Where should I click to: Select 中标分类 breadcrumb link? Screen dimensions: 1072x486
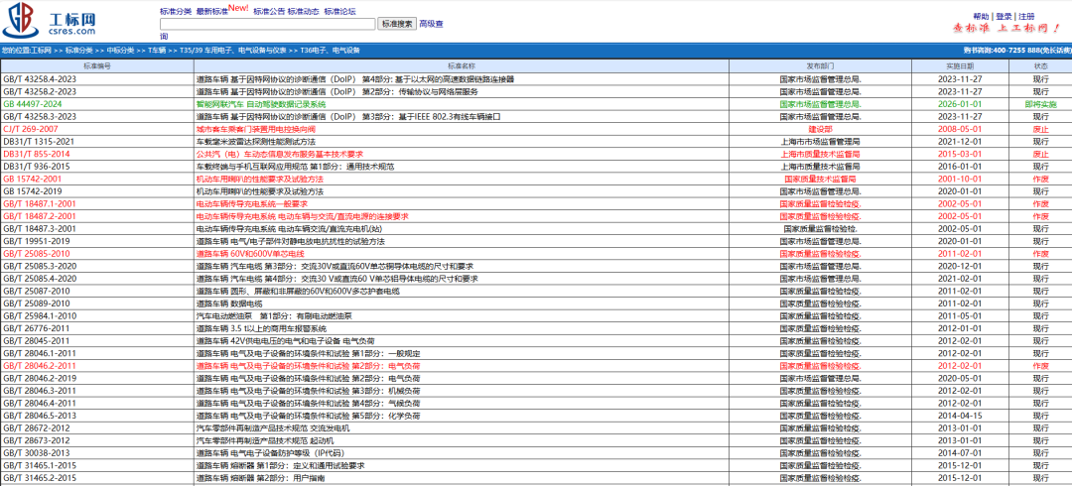click(x=119, y=50)
